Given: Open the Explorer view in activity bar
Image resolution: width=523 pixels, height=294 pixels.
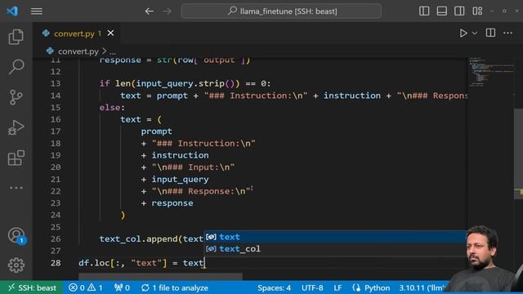Looking at the screenshot, I should 16,36.
